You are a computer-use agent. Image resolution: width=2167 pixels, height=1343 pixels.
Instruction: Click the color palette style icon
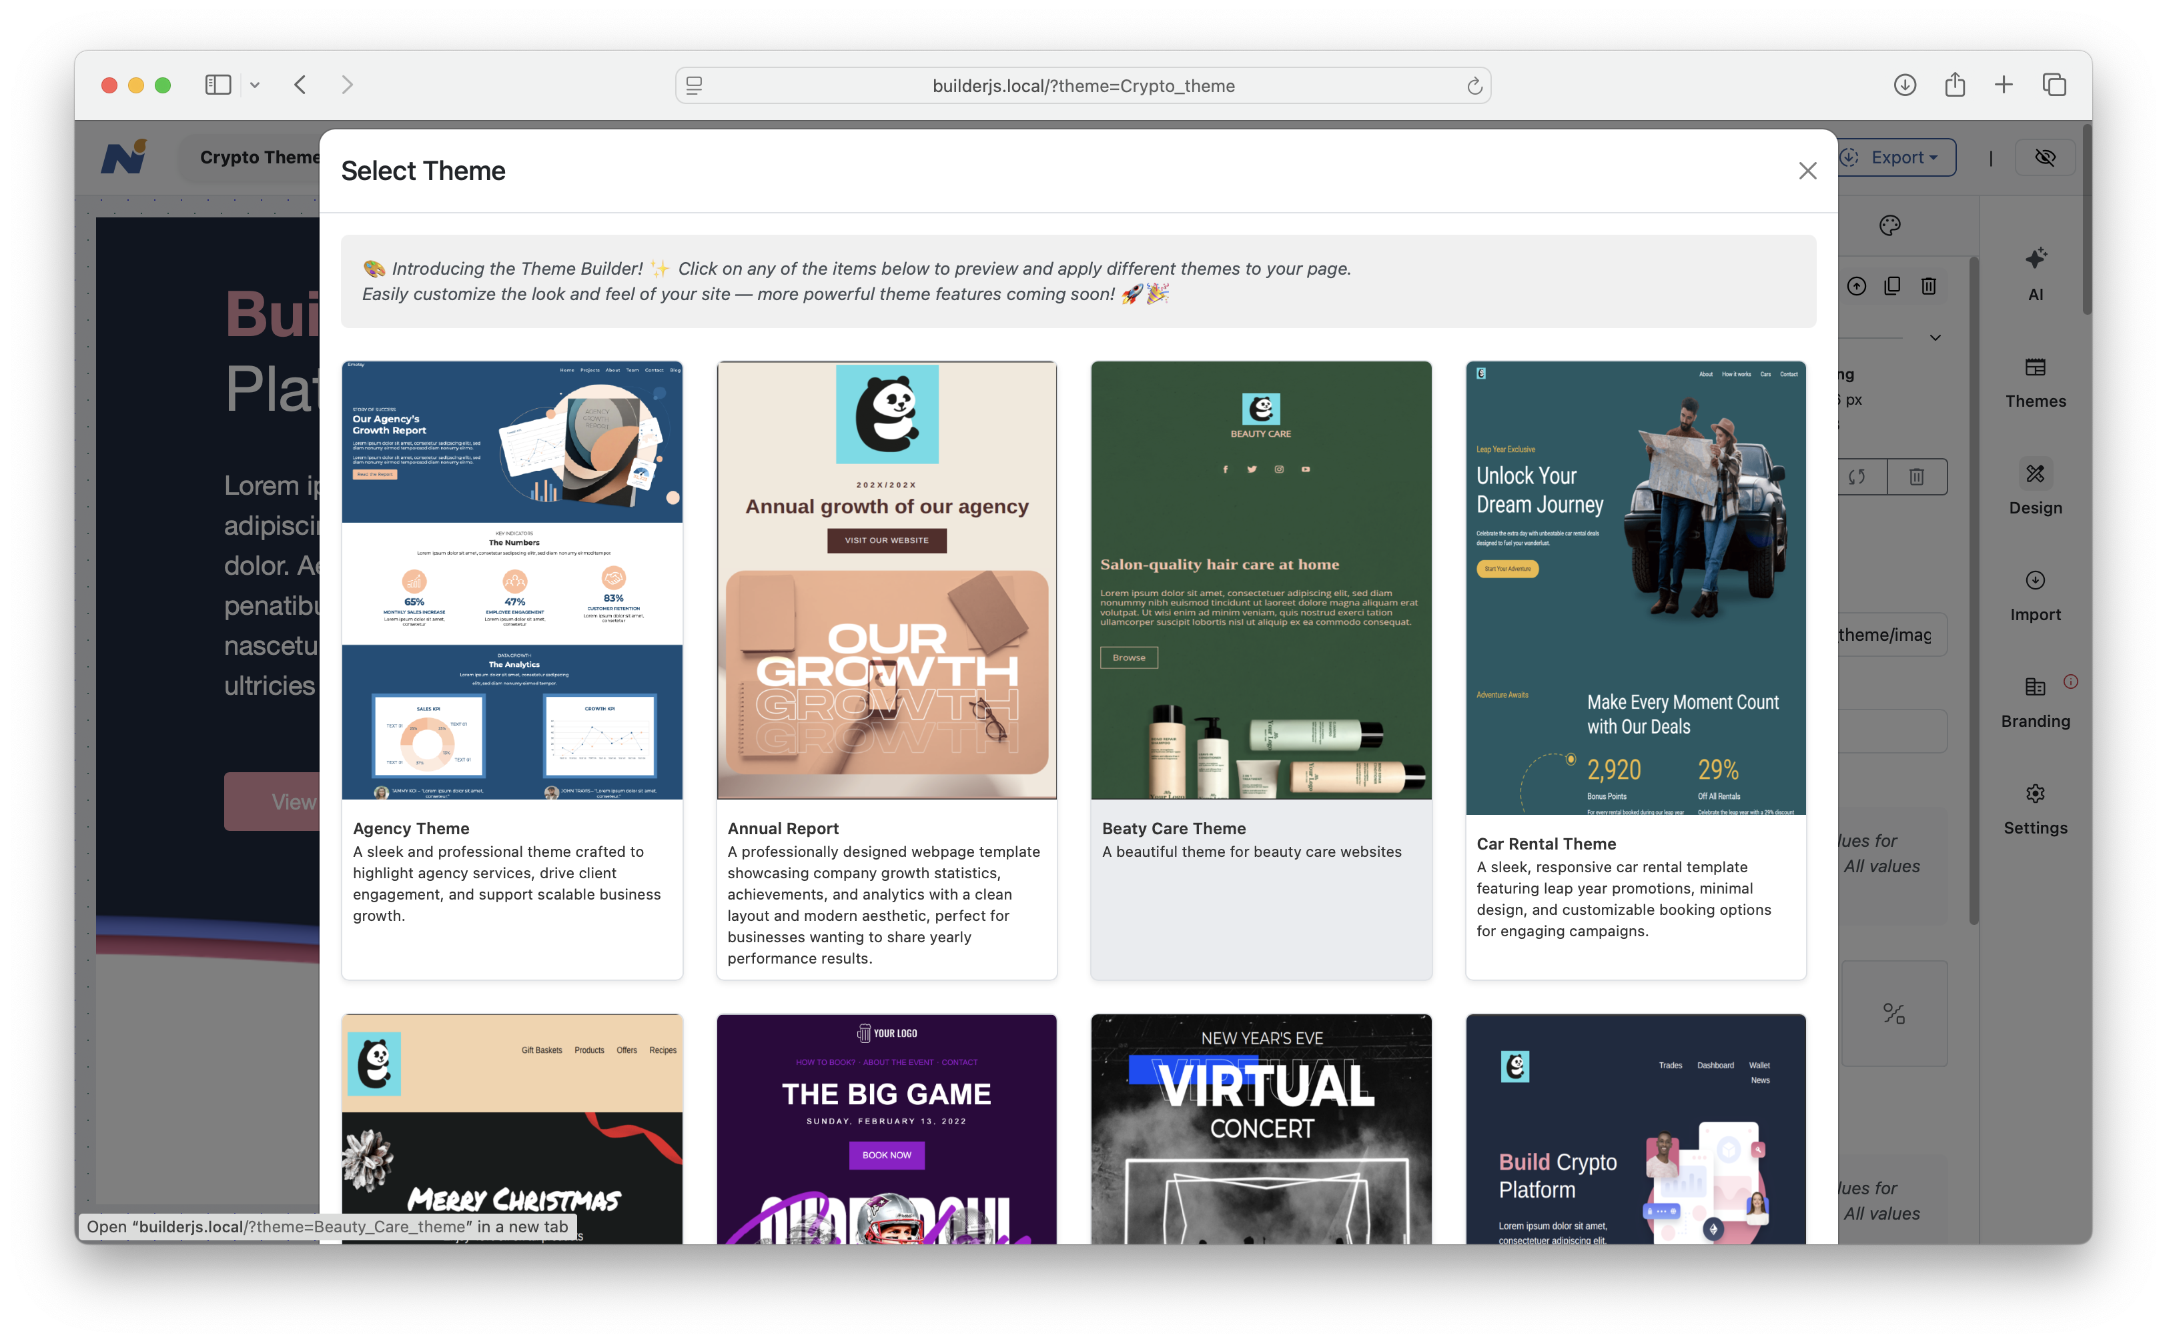coord(1890,225)
